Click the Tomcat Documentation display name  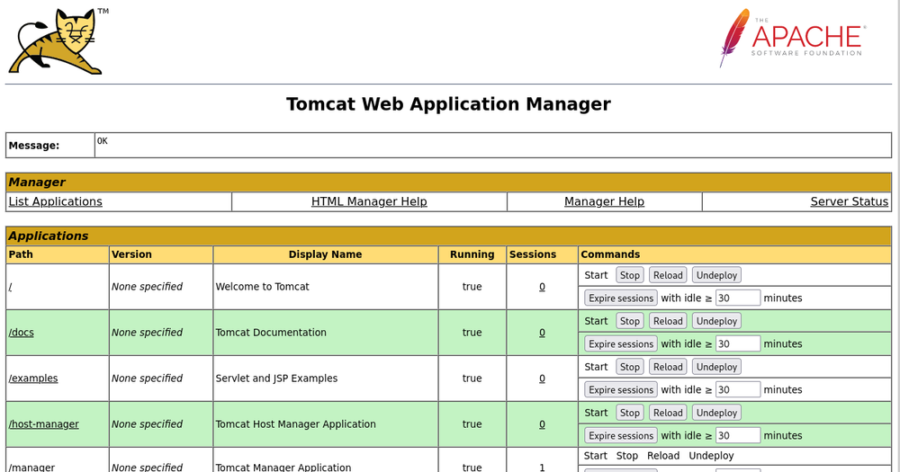(271, 333)
